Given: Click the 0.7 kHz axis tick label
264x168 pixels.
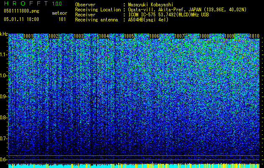Looking at the screenshot, I should [3, 139].
